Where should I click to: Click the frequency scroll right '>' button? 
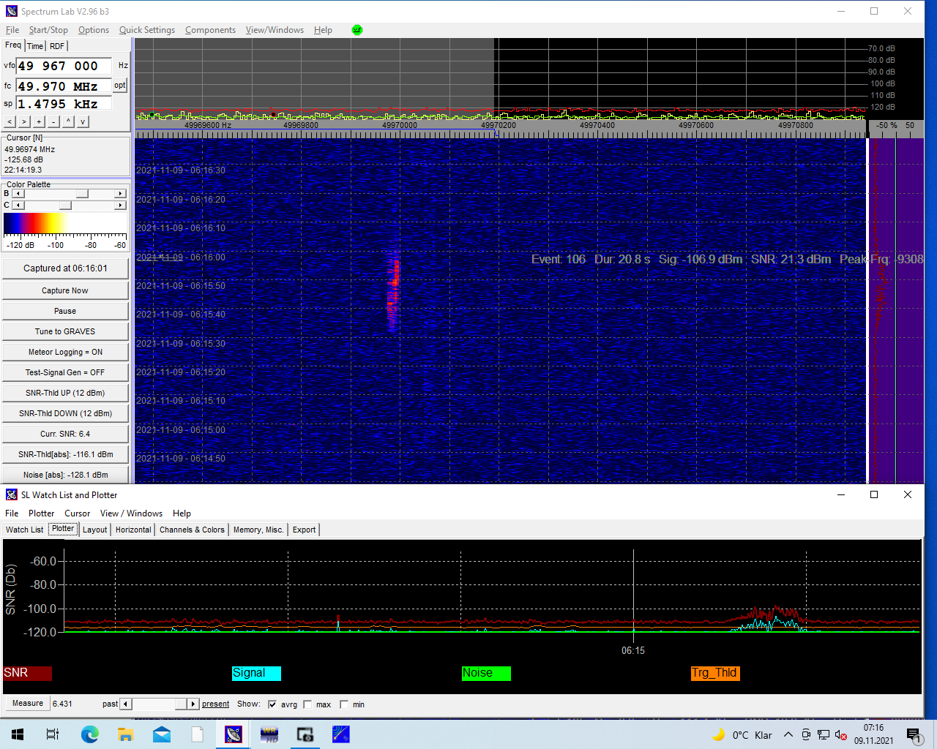[24, 121]
